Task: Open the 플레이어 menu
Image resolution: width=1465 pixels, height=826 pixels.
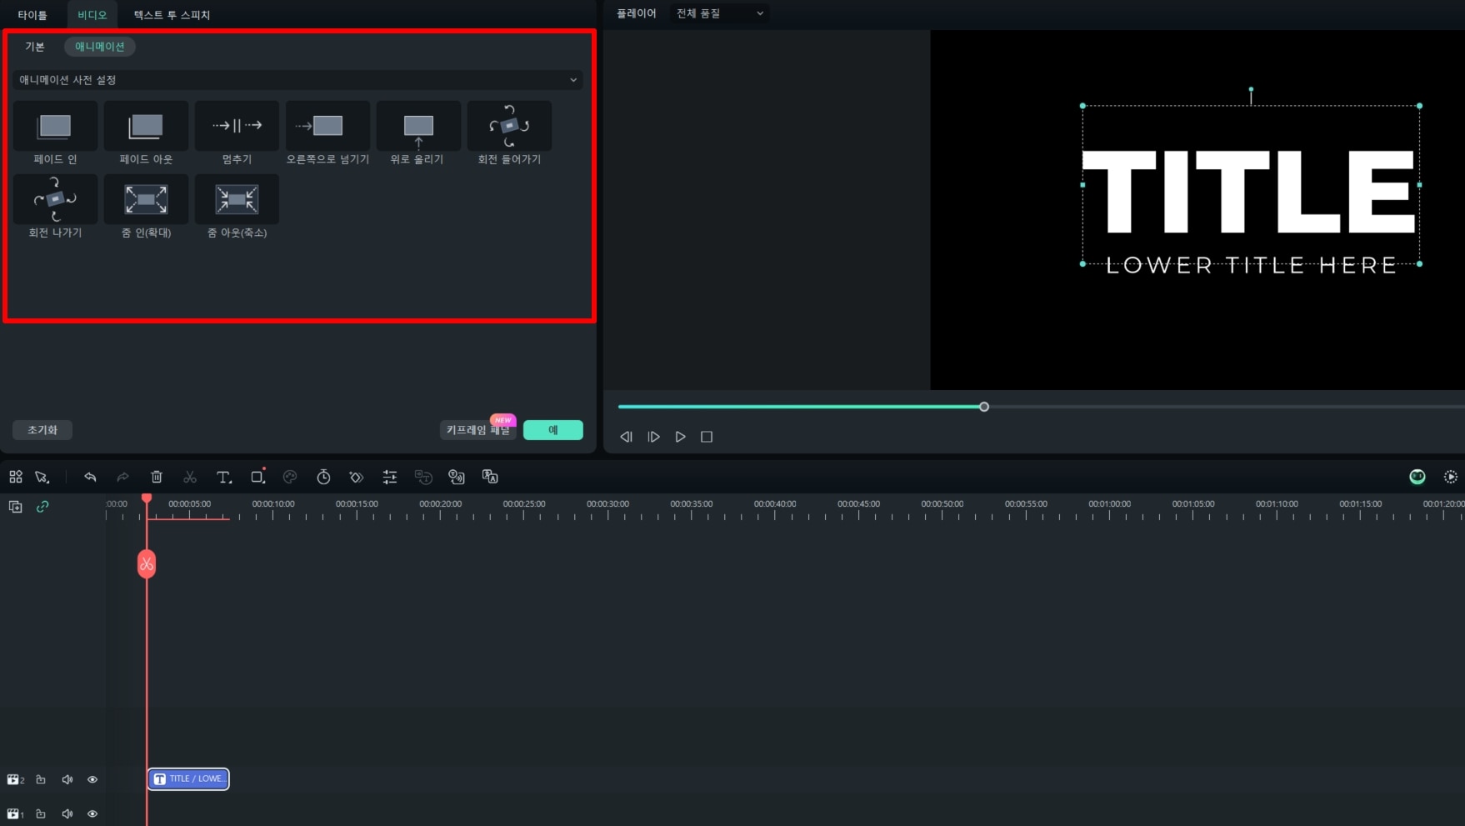Action: [x=637, y=13]
